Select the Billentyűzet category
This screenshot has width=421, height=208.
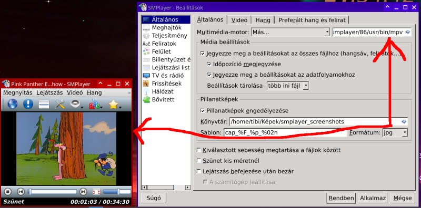[166, 59]
